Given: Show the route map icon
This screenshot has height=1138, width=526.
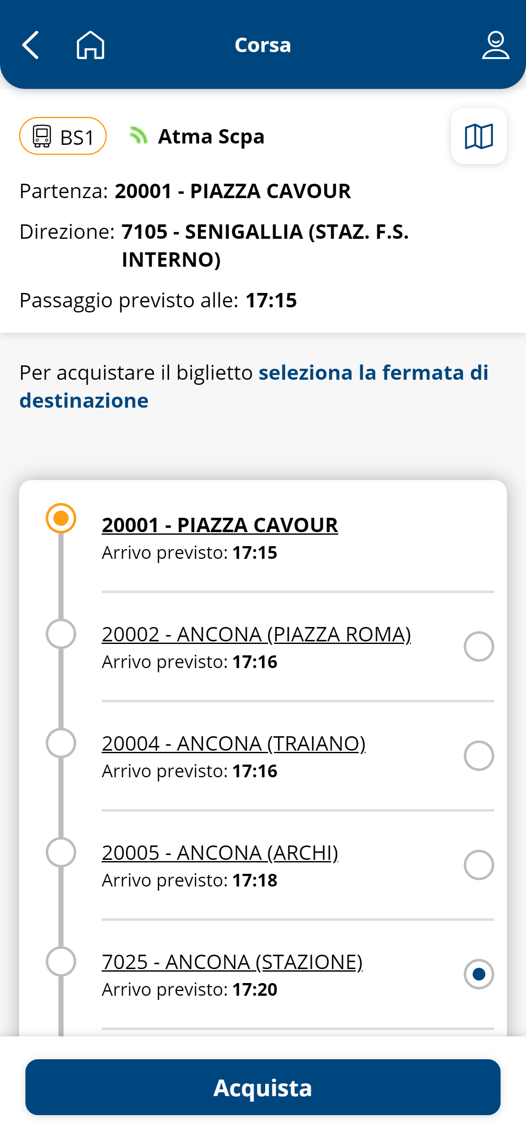Looking at the screenshot, I should (479, 136).
